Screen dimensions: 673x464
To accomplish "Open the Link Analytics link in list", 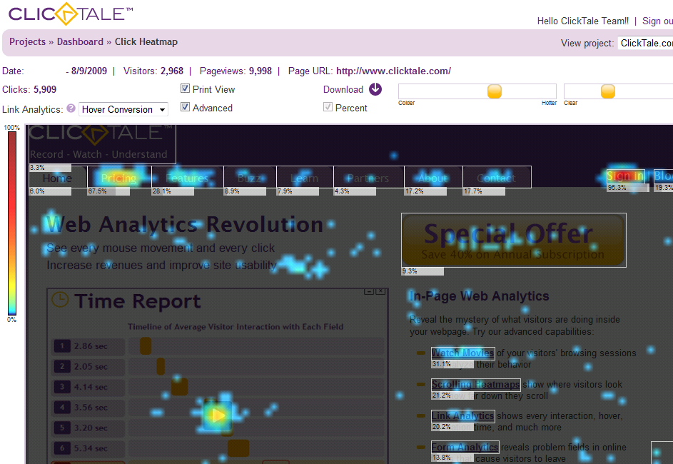I will pyautogui.click(x=462, y=415).
